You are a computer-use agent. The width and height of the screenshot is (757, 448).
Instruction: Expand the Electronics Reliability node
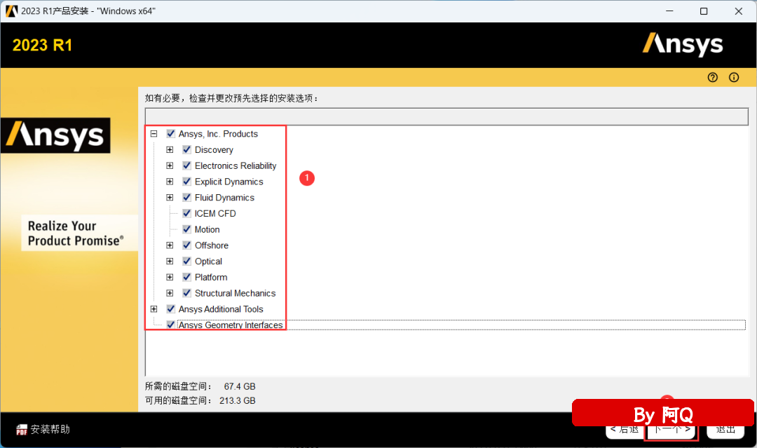click(x=170, y=165)
